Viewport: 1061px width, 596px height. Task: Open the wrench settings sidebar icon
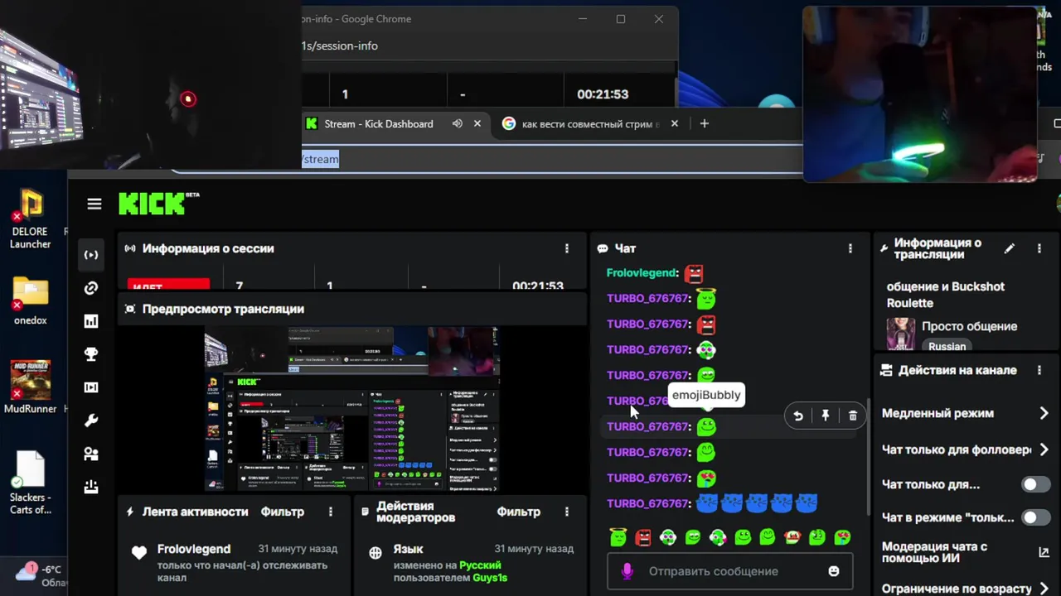[x=91, y=421]
